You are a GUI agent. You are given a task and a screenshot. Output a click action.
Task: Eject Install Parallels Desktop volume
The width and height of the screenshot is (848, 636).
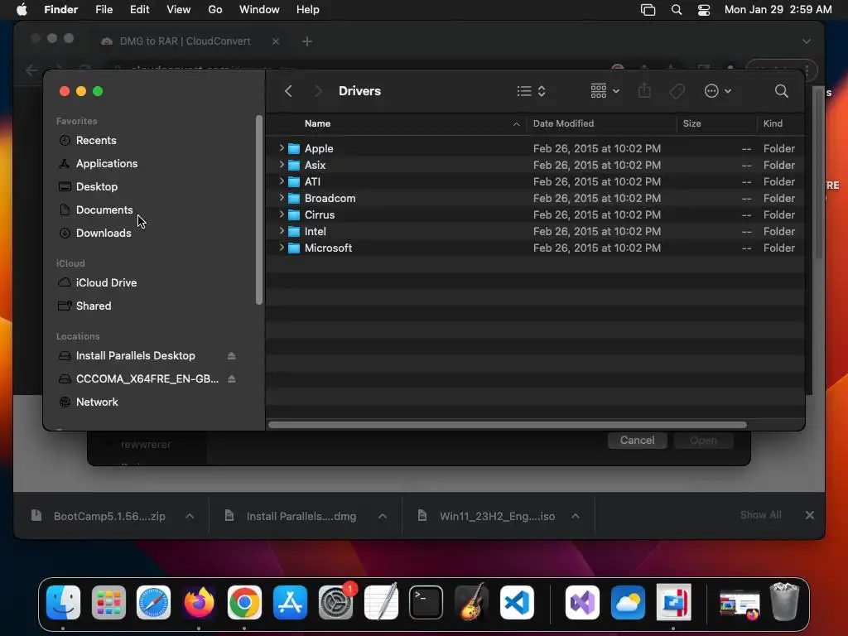coord(232,356)
